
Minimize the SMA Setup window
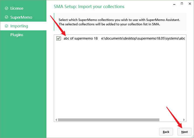tap(174, 4)
